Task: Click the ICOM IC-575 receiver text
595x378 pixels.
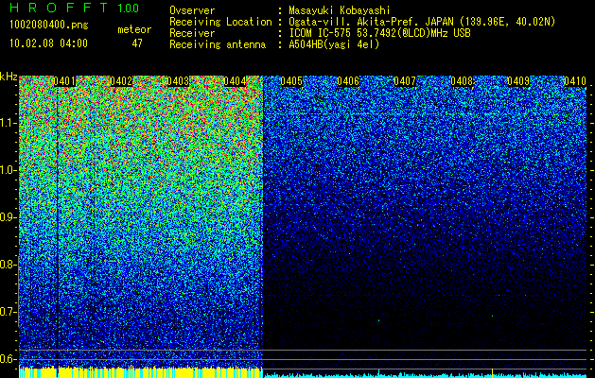Action: (x=379, y=33)
